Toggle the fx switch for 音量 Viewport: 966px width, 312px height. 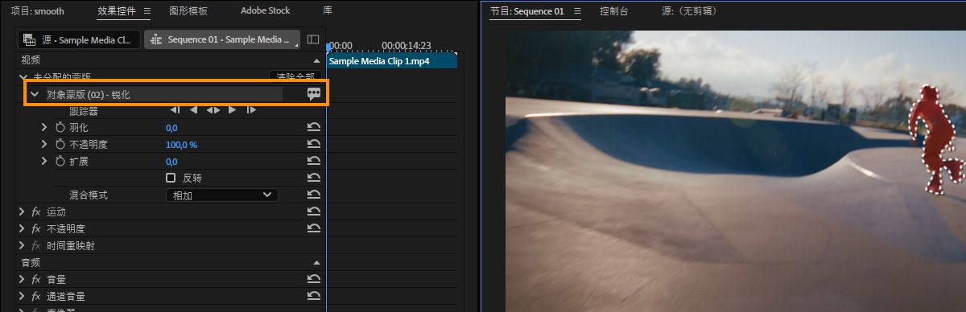point(36,279)
